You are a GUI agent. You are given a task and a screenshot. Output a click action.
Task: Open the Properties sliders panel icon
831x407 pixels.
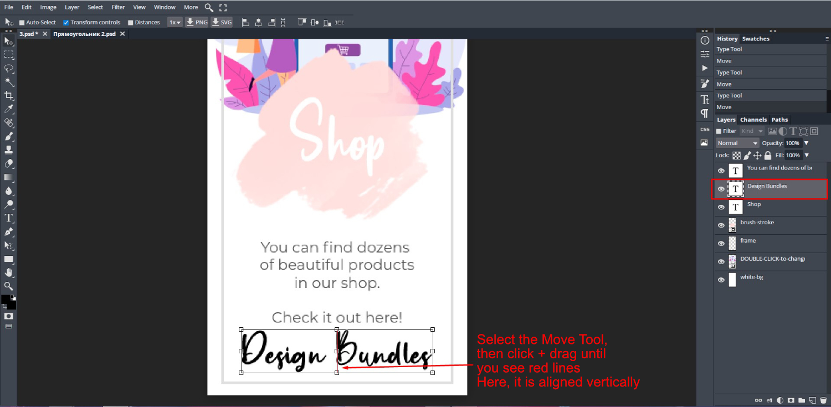705,54
